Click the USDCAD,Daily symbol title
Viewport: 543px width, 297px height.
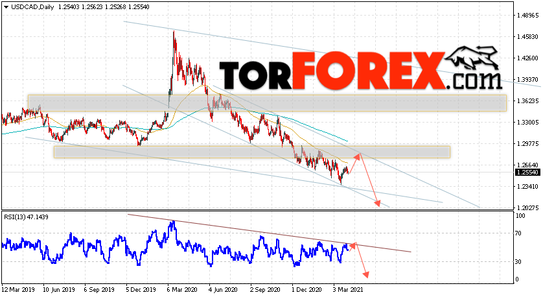coord(32,7)
